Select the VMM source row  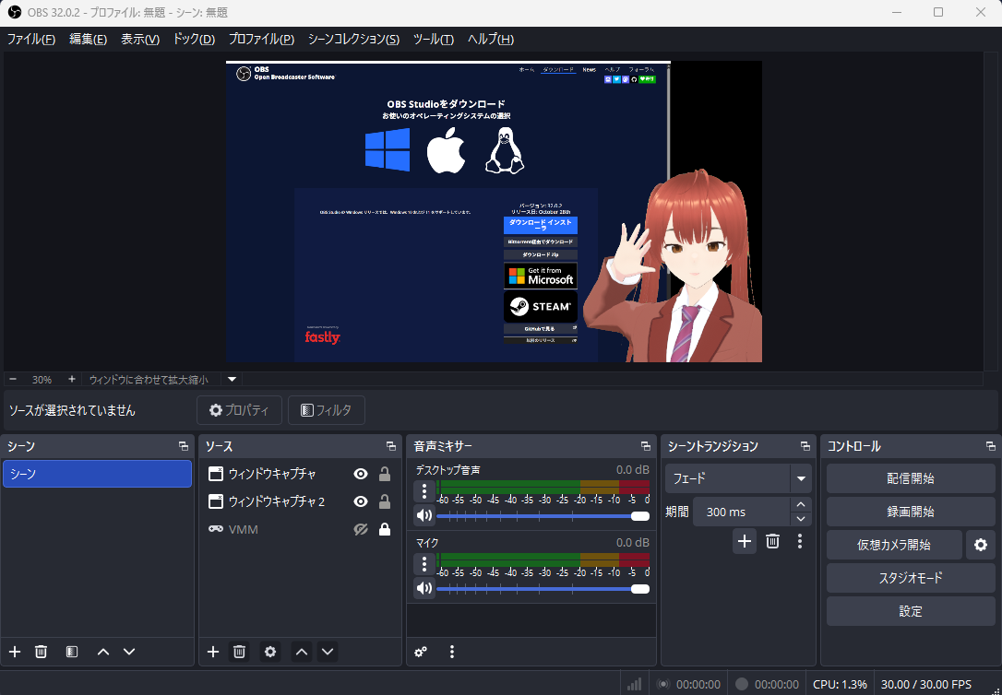coord(300,530)
